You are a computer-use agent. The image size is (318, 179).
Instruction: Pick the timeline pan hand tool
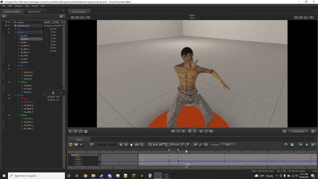[x=131, y=145]
